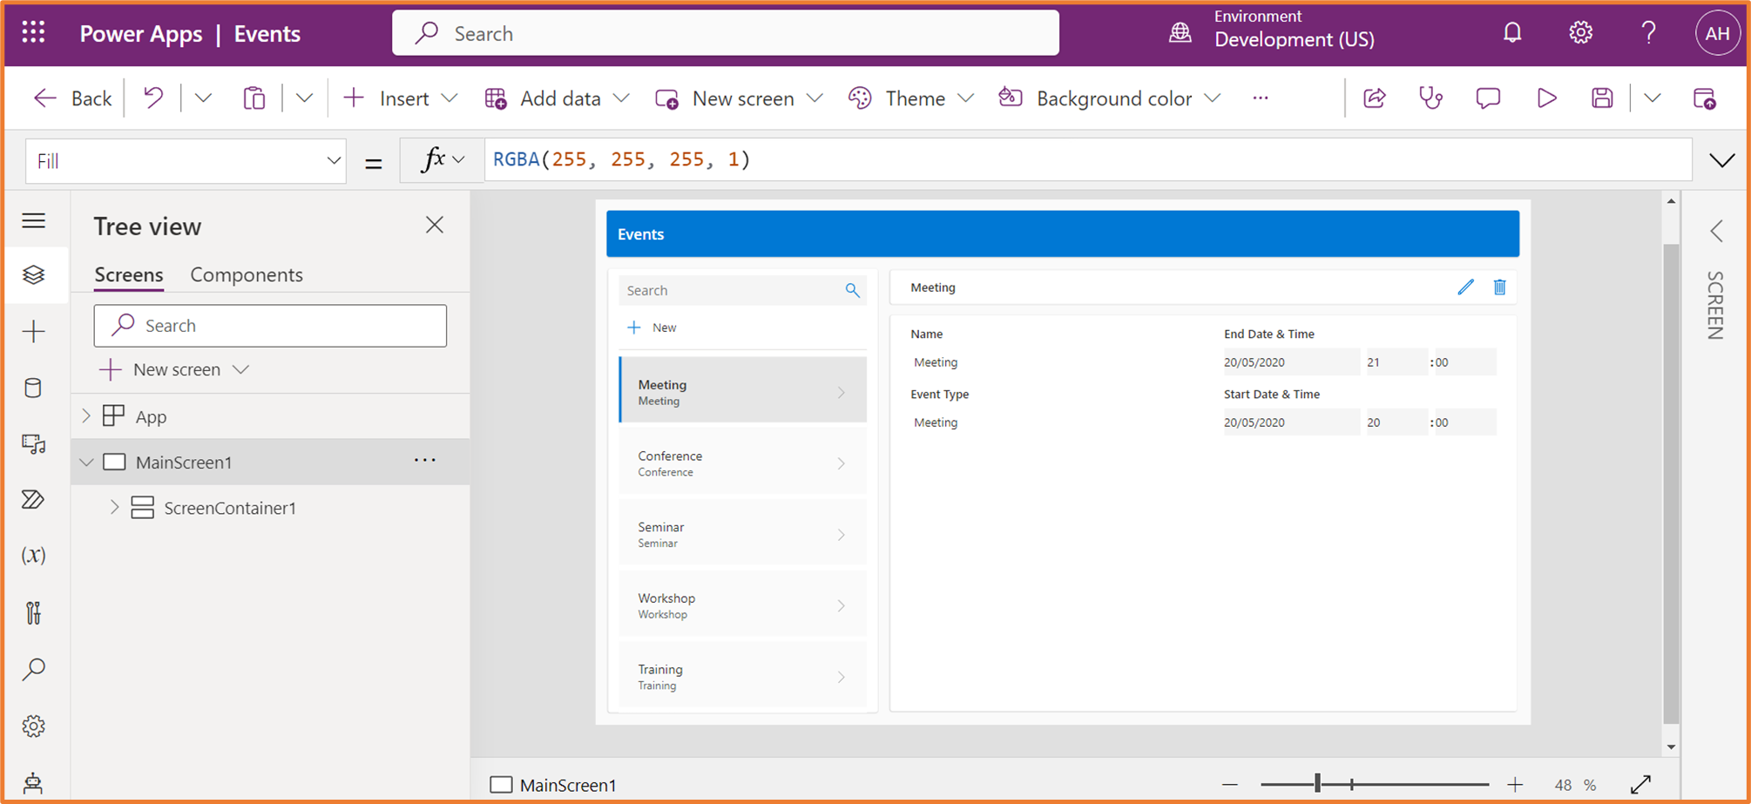The width and height of the screenshot is (1751, 804).
Task: Save the app using the save icon
Action: (1601, 98)
